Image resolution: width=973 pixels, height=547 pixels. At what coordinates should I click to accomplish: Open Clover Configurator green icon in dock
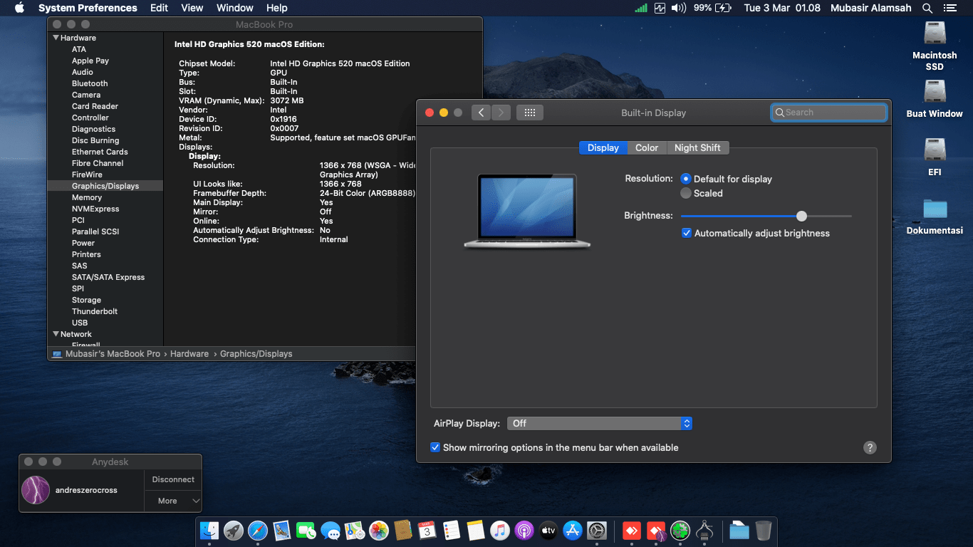coord(681,531)
